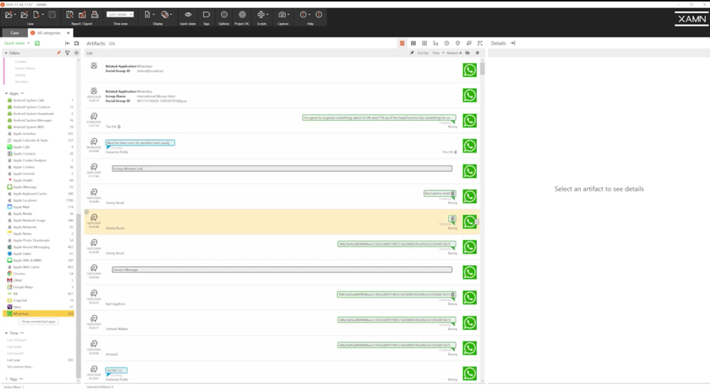The height and width of the screenshot is (389, 710).
Task: Click the help info icon in toolbar
Action: [319, 15]
